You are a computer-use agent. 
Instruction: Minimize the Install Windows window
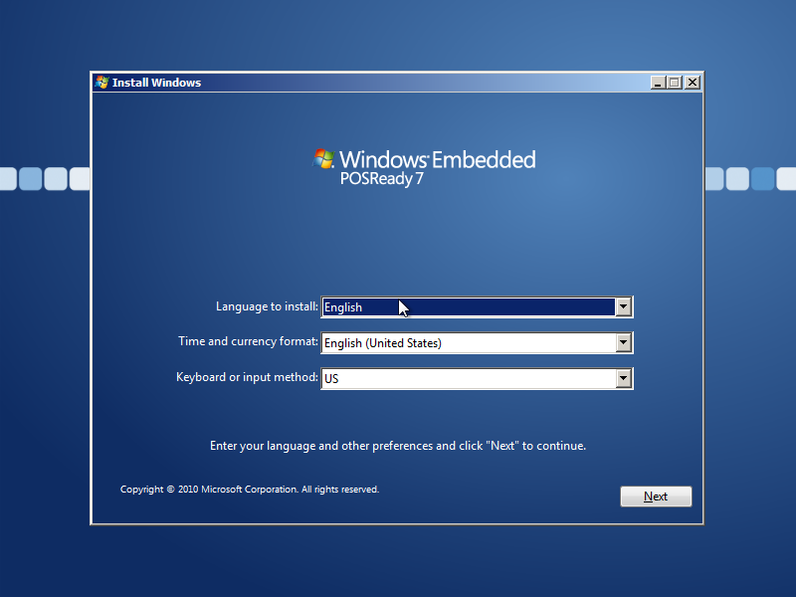point(658,83)
